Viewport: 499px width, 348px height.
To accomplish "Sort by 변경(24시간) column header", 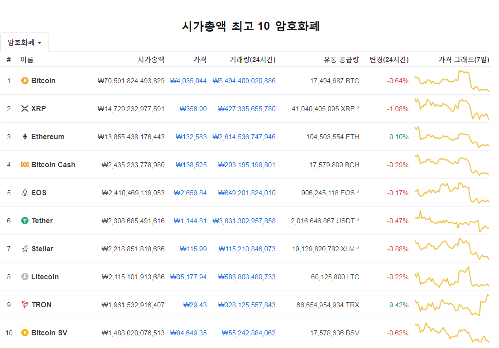I will click(389, 60).
